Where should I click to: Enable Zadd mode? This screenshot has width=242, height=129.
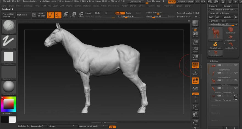[x=120, y=13]
